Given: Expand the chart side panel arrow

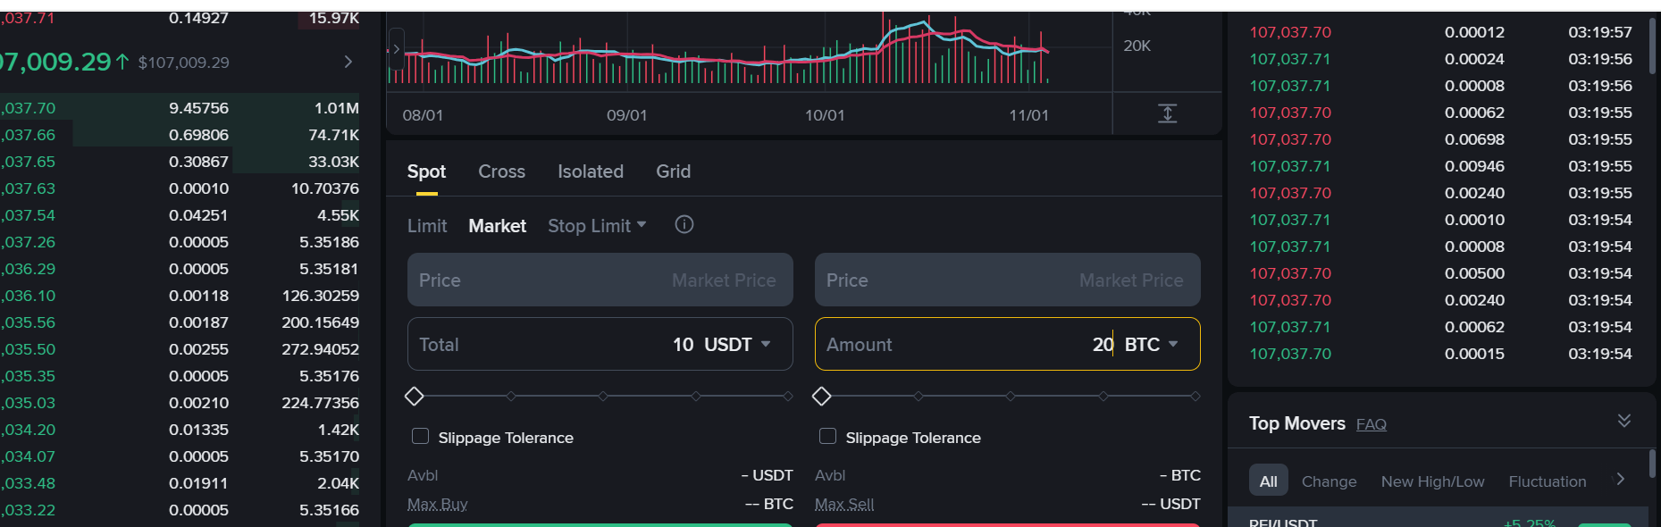Looking at the screenshot, I should pos(397,49).
